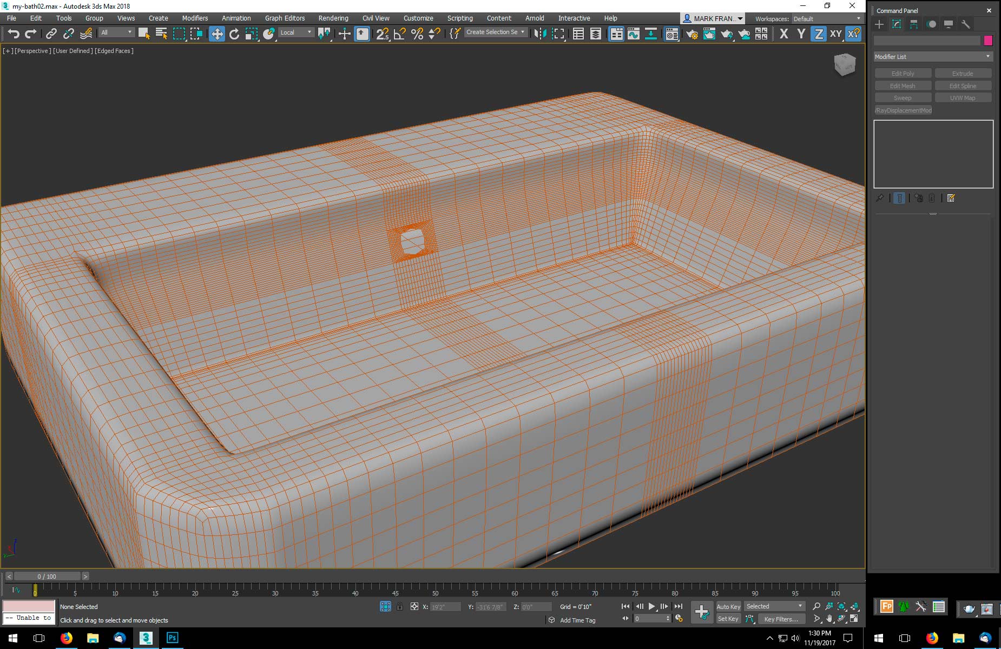The image size is (1001, 649).
Task: Click the Set Key button
Action: coord(728,619)
